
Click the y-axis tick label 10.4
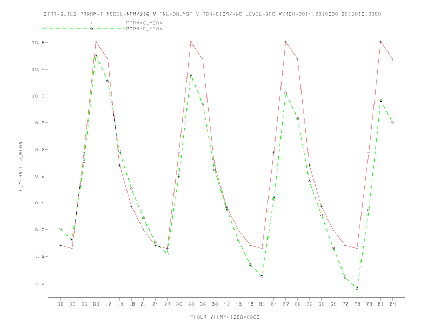pos(38,69)
